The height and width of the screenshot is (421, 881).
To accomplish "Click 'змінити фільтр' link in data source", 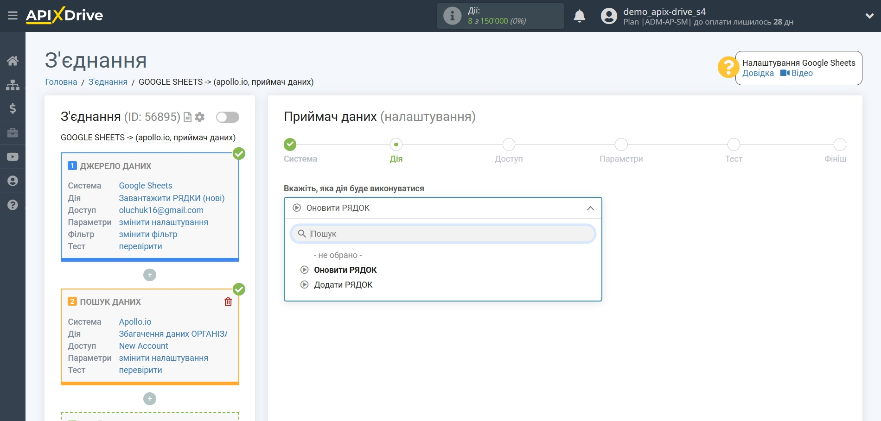I will tap(148, 234).
